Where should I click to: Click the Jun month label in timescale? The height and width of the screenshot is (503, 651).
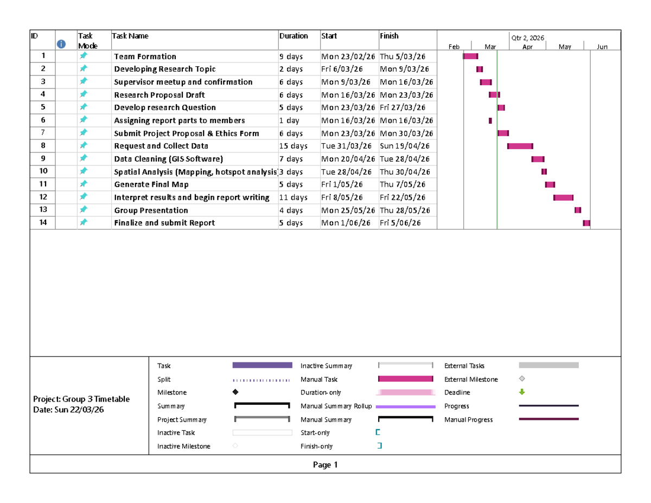point(602,47)
